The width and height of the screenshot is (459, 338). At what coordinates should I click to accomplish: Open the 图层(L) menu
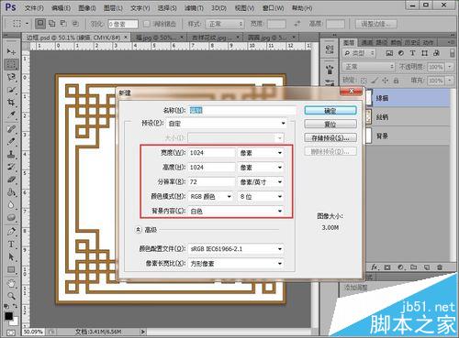pos(113,8)
